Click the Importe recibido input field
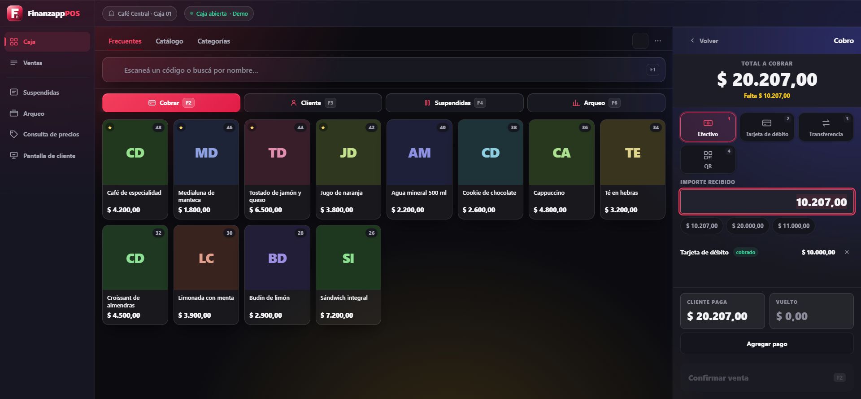 [767, 202]
